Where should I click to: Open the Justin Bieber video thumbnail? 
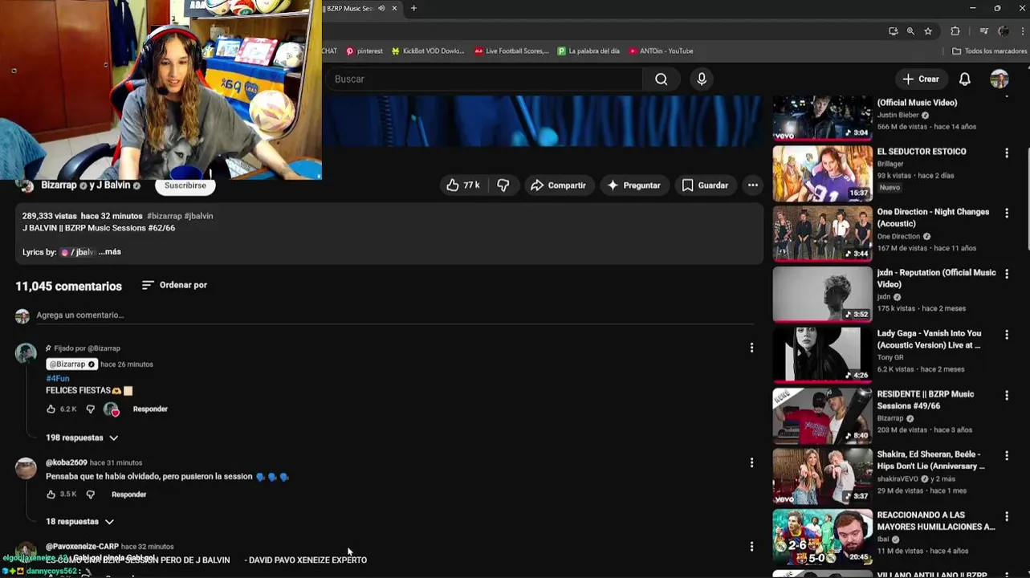[x=822, y=119]
